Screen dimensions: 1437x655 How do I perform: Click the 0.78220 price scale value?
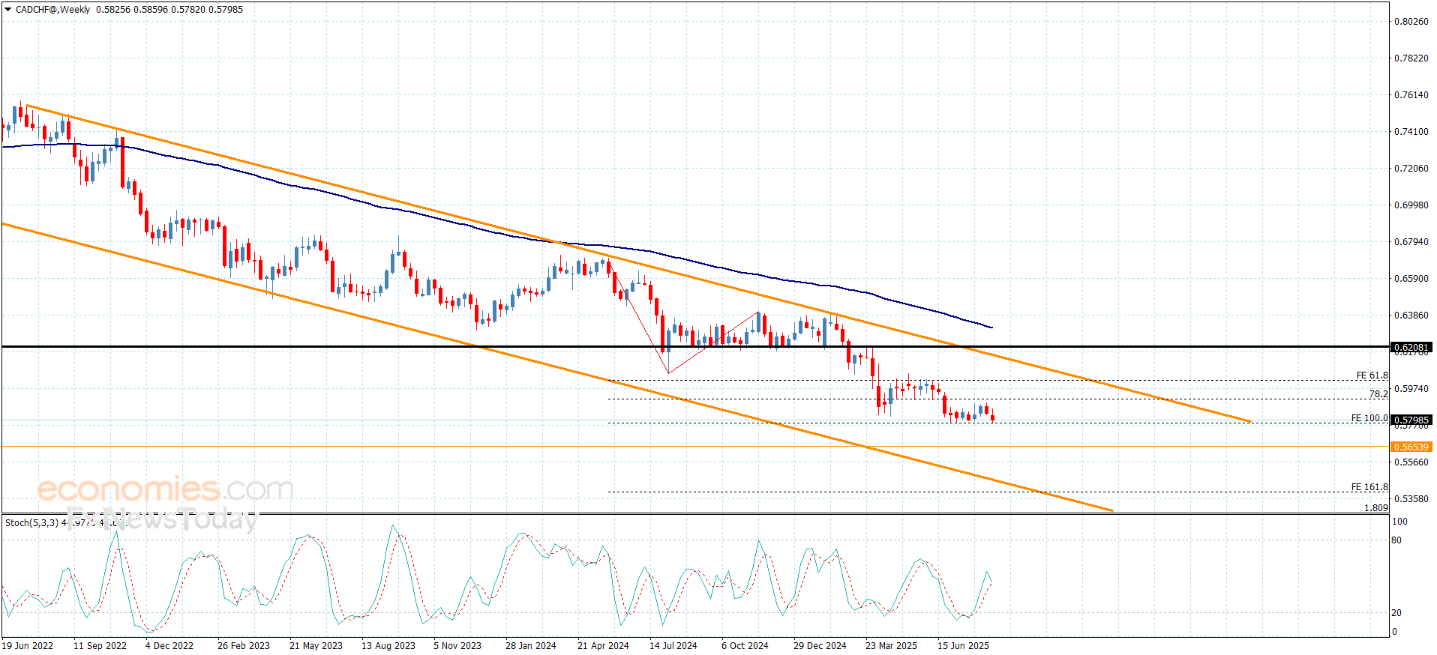tap(1411, 58)
